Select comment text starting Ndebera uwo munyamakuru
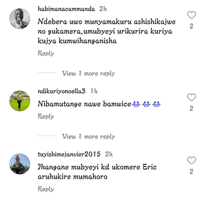 click(x=107, y=31)
